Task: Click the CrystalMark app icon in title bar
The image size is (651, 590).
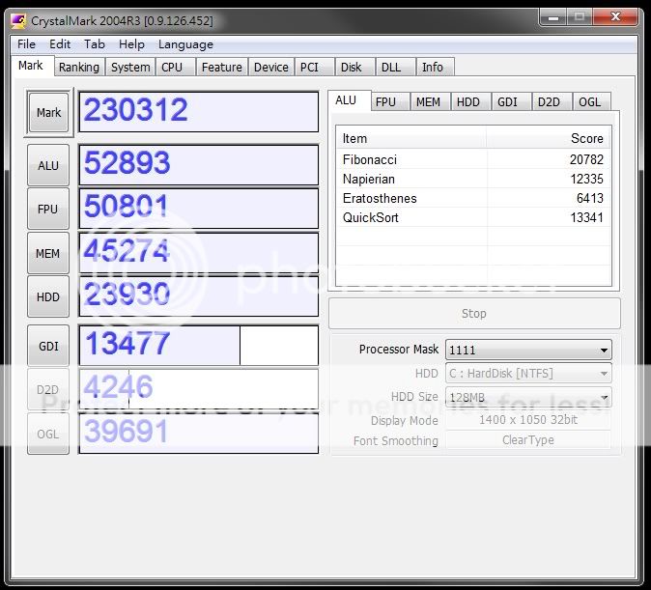Action: pos(18,20)
